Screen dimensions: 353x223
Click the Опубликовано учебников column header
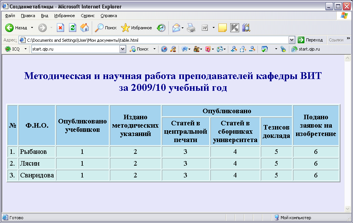click(x=82, y=125)
